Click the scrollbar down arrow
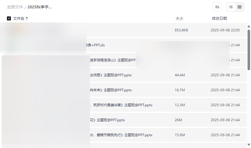The width and height of the screenshot is (251, 148). tap(249, 144)
